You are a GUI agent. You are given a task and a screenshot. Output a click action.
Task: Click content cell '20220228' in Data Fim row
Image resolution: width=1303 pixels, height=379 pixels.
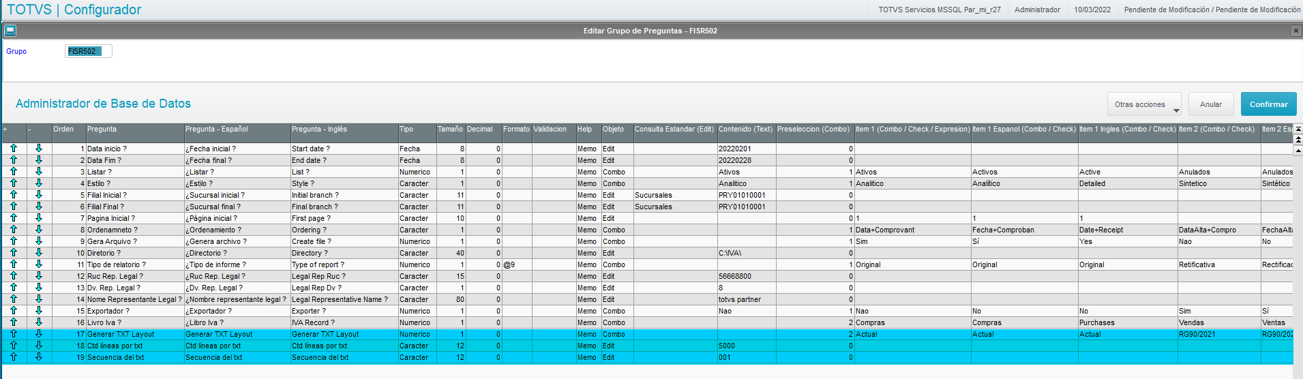[x=747, y=160]
